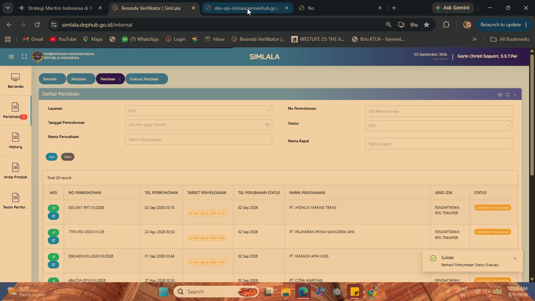The image size is (535, 301).
Task: Refresh the Daftar Perizinan panel
Action: (x=500, y=94)
